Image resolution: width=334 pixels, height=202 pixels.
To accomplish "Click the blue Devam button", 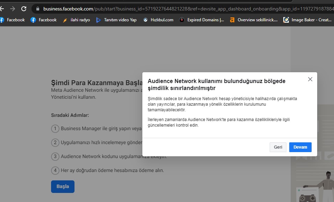I will tap(300, 147).
